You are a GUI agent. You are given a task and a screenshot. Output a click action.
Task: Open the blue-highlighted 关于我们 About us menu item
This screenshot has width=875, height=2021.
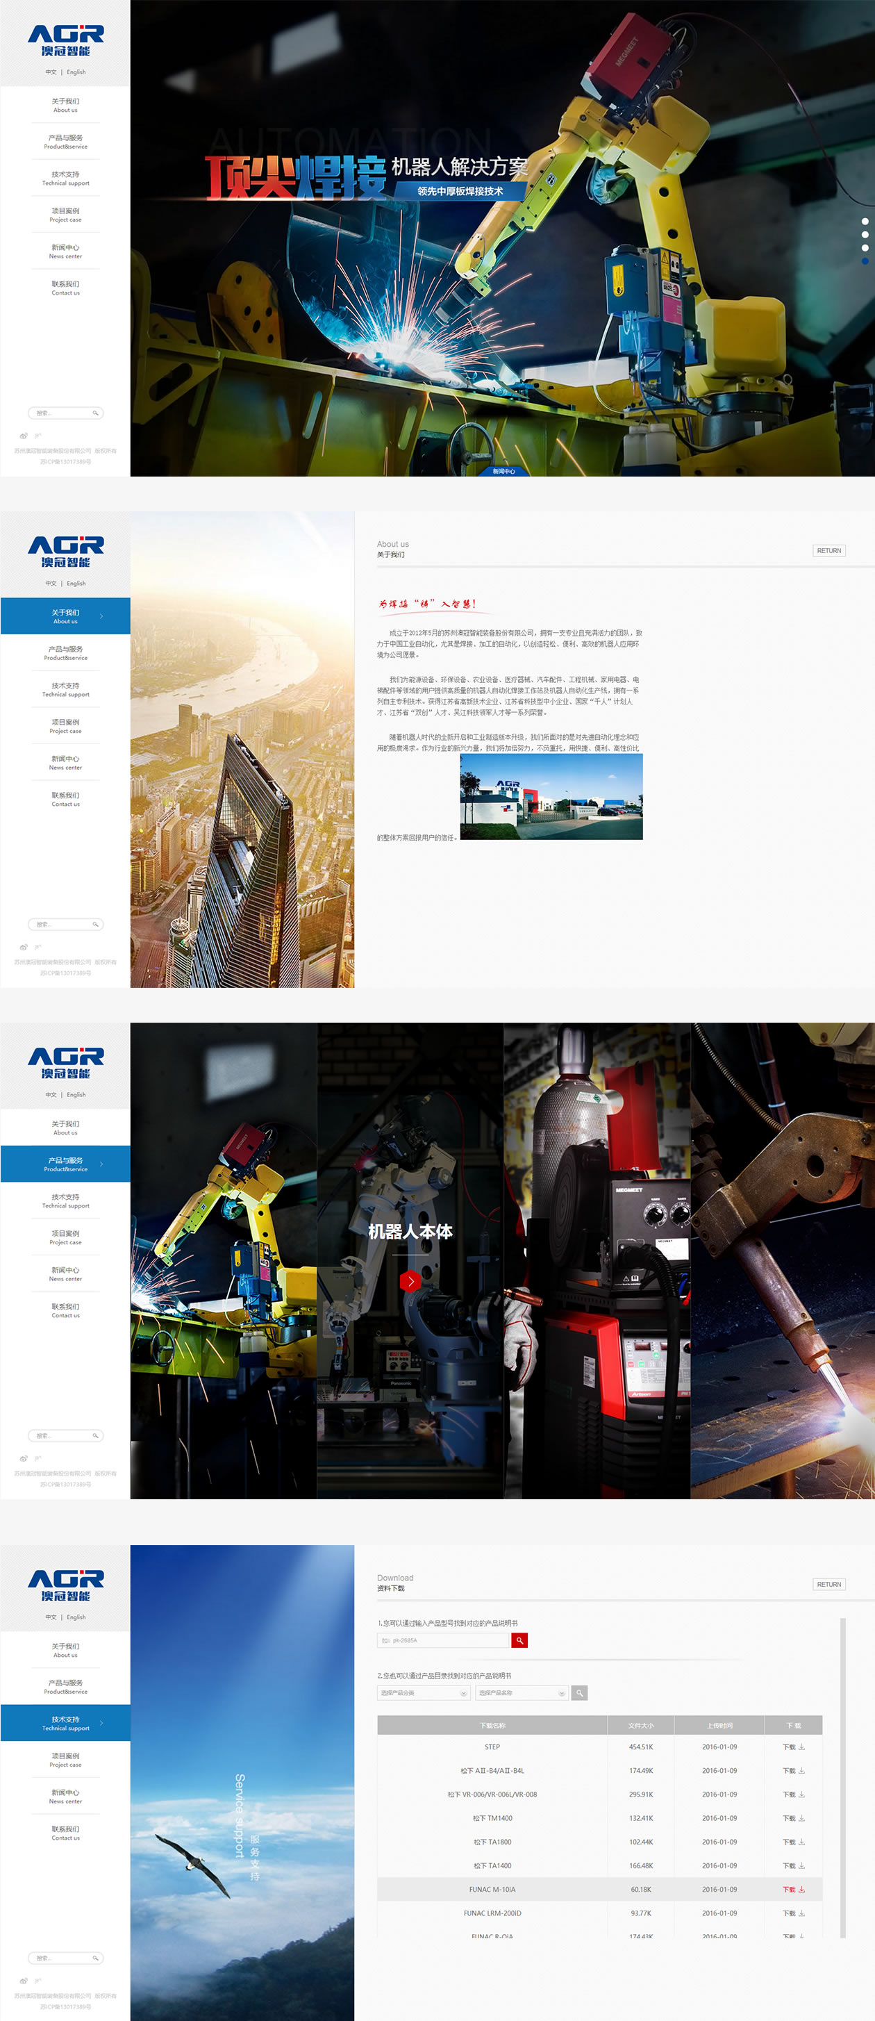(66, 616)
